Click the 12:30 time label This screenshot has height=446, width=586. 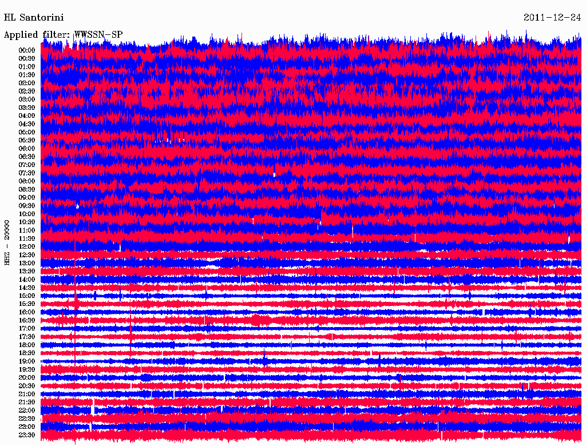tap(27, 255)
